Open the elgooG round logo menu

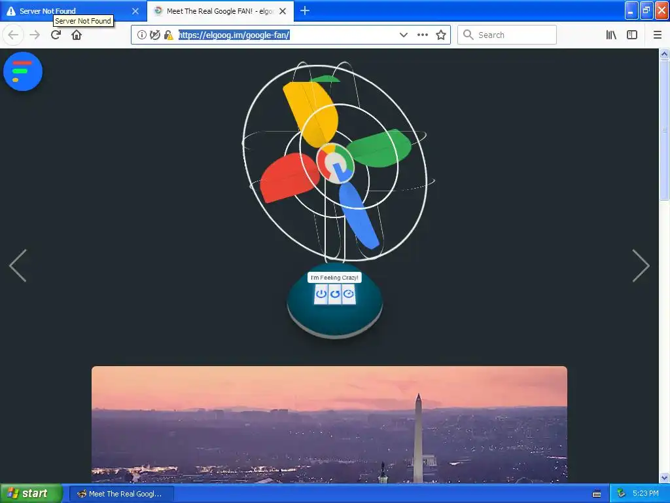click(23, 71)
